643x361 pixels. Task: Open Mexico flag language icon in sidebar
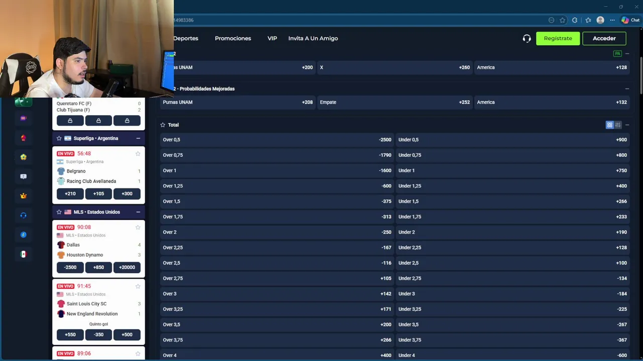[x=23, y=254]
